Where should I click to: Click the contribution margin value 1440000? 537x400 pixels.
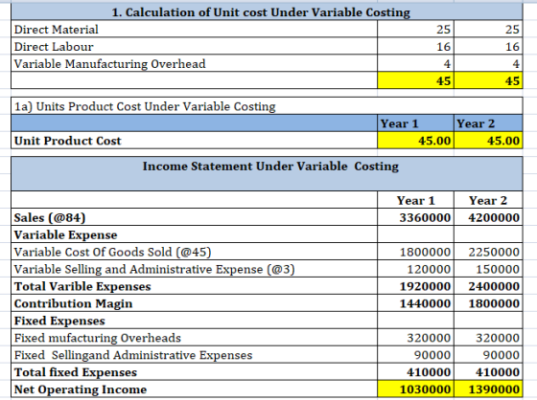click(416, 303)
